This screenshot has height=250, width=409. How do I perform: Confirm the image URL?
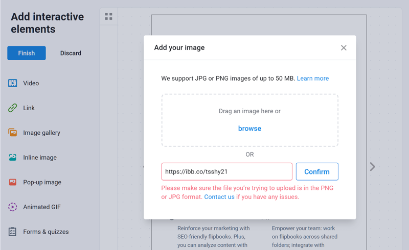coord(317,171)
